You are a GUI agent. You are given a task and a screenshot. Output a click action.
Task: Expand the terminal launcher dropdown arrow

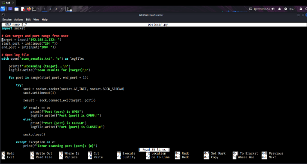(38, 9)
